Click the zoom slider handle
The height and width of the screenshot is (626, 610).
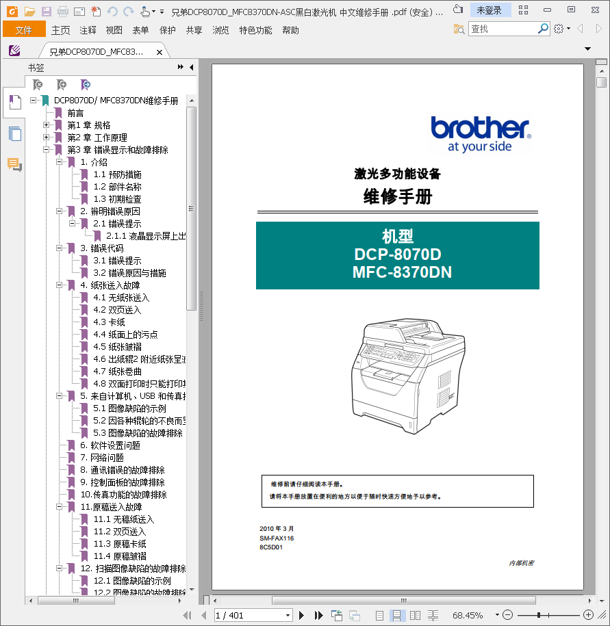click(539, 615)
